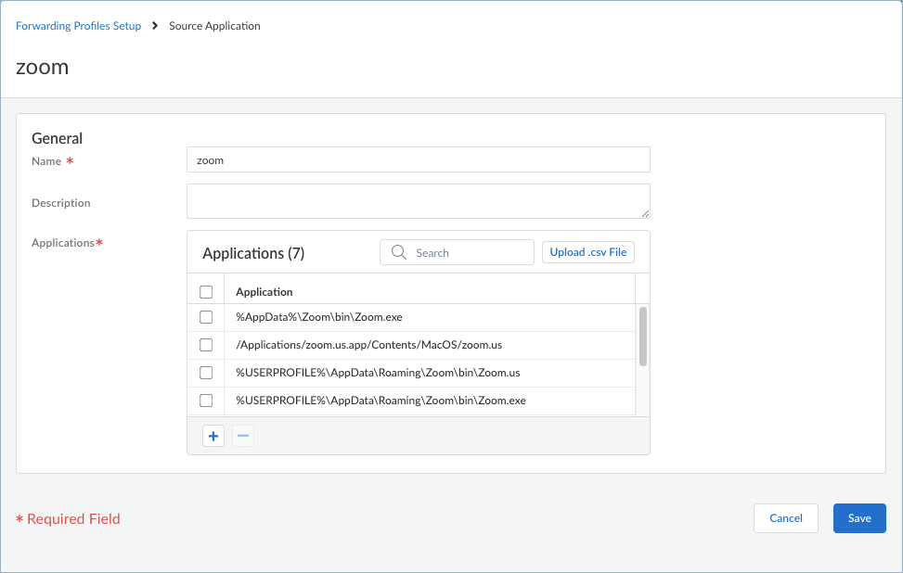Click the Description resize handle corner
The image size is (903, 573).
pyautogui.click(x=645, y=214)
